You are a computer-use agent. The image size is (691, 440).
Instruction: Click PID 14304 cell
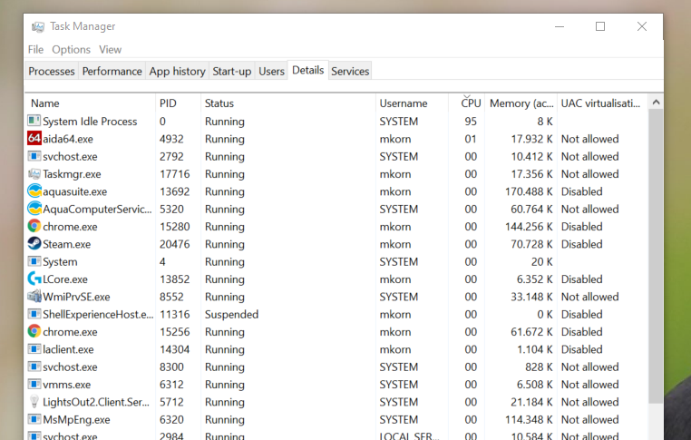[x=174, y=349]
